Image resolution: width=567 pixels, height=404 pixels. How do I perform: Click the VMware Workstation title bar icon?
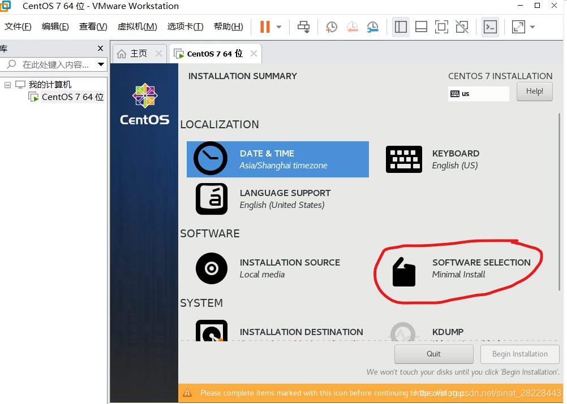point(6,6)
